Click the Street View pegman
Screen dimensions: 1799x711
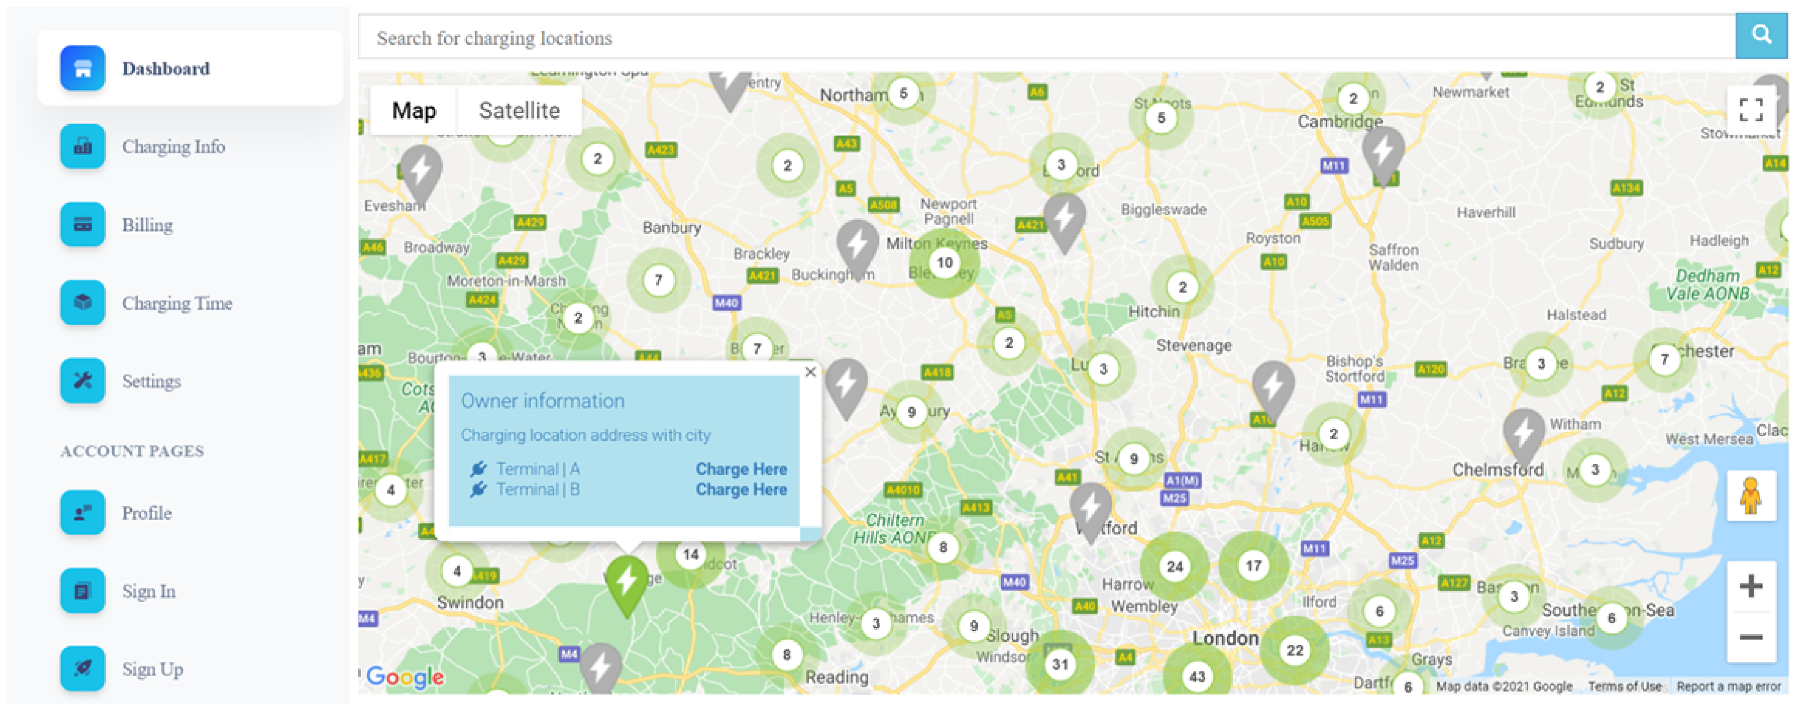click(x=1750, y=496)
